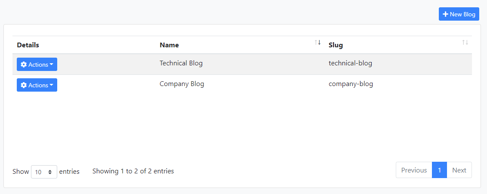Click the Slug column header label

[x=336, y=45]
